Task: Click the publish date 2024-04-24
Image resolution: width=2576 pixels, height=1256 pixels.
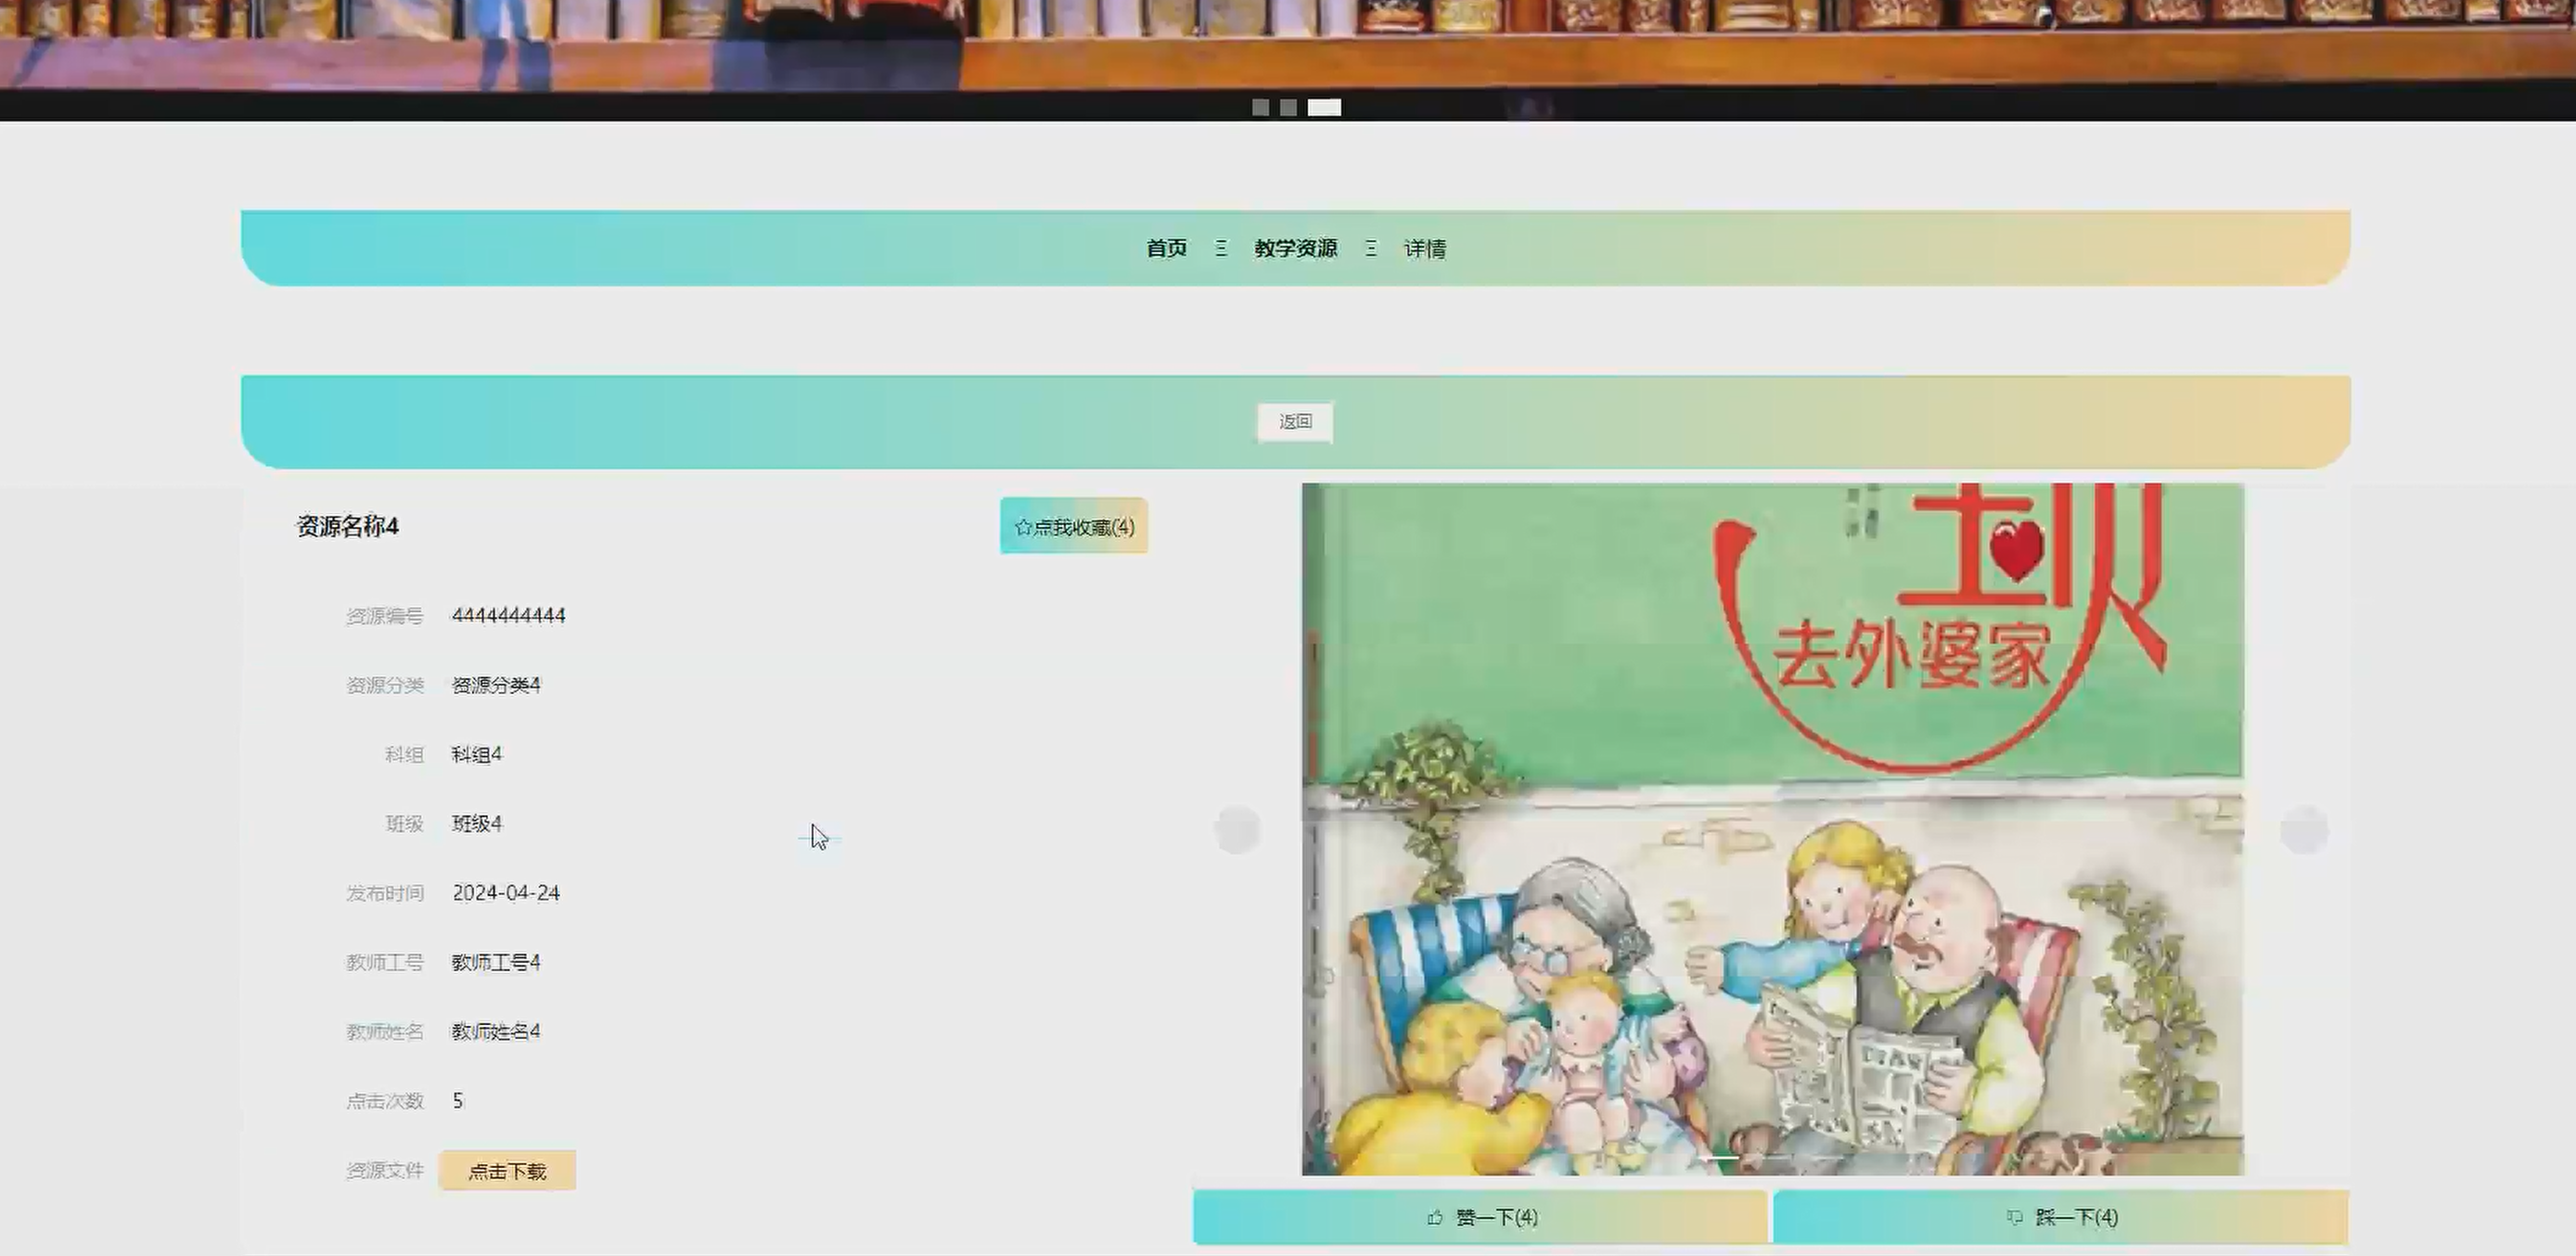Action: click(506, 893)
